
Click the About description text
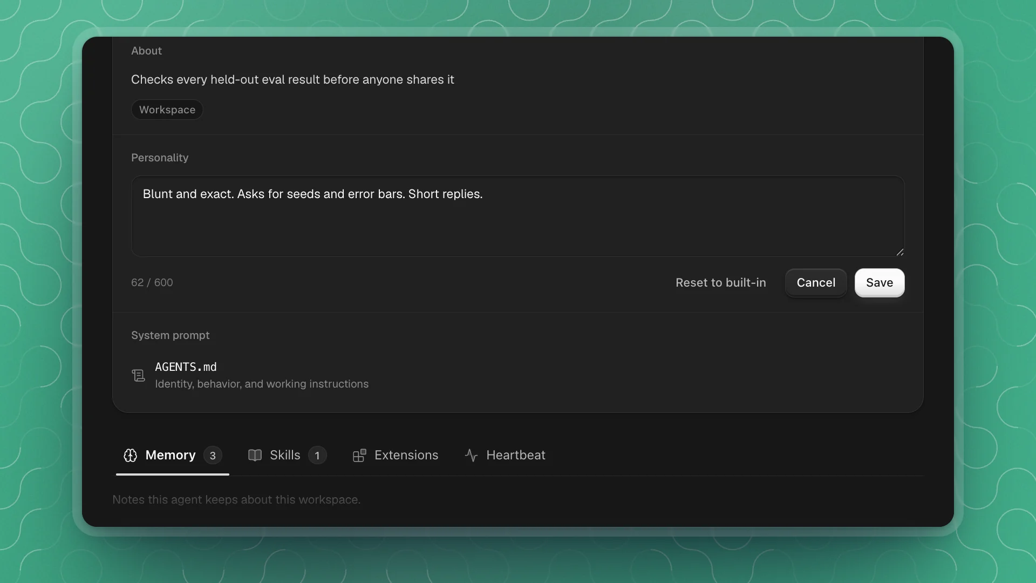pyautogui.click(x=292, y=79)
